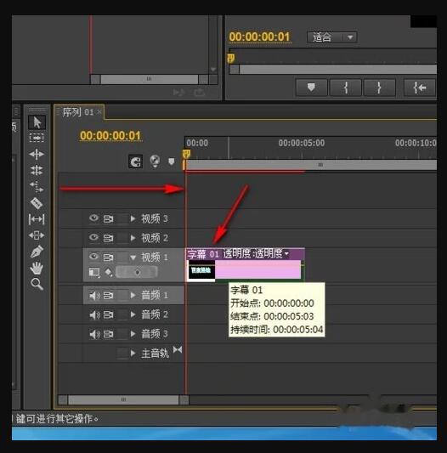
Task: Click the program monitor timecode 00:00:00:01
Action: tap(259, 37)
